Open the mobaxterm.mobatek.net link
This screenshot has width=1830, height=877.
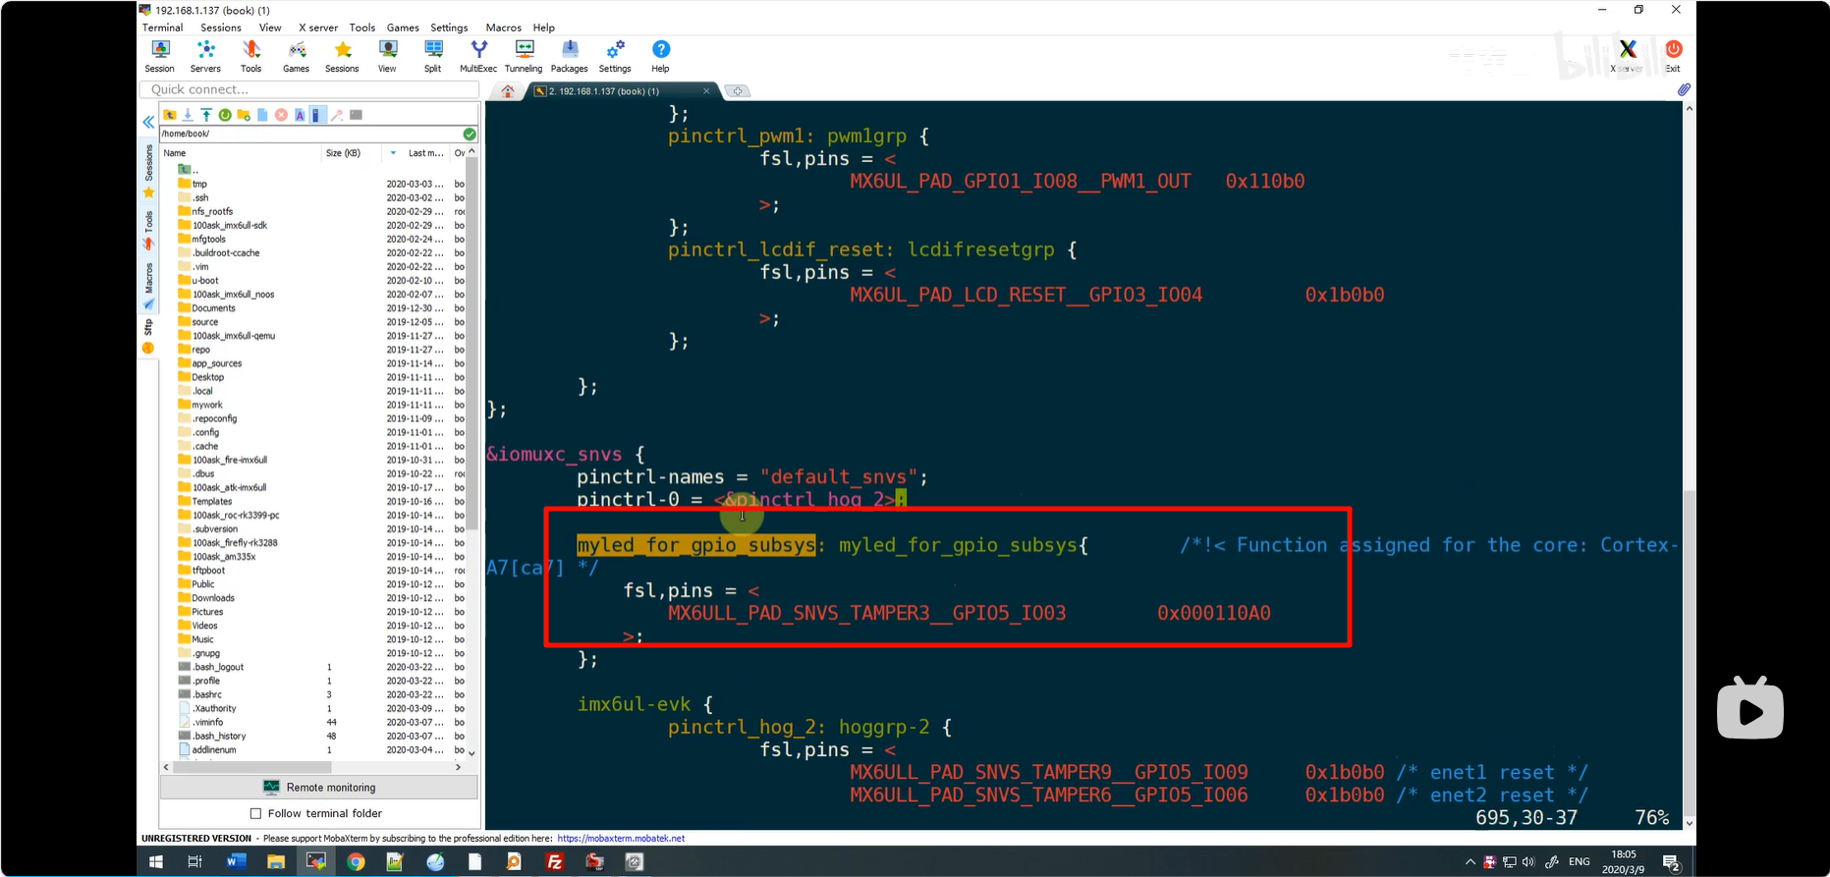(621, 839)
